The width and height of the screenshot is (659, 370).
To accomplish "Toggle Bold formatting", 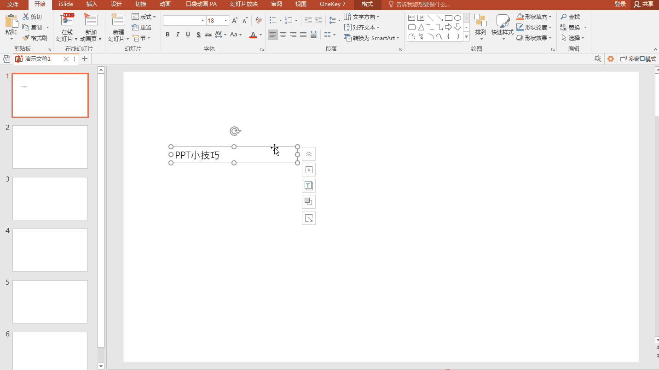I will click(x=168, y=35).
